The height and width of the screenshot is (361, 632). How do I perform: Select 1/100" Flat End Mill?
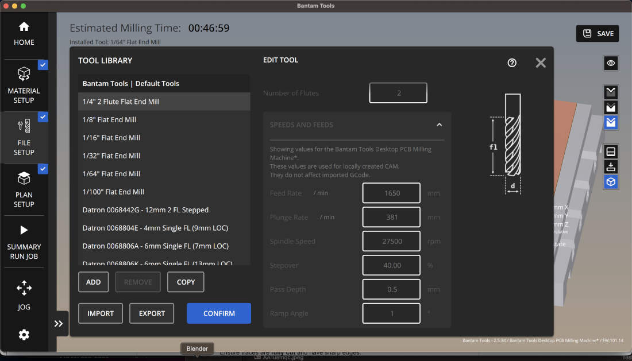164,192
